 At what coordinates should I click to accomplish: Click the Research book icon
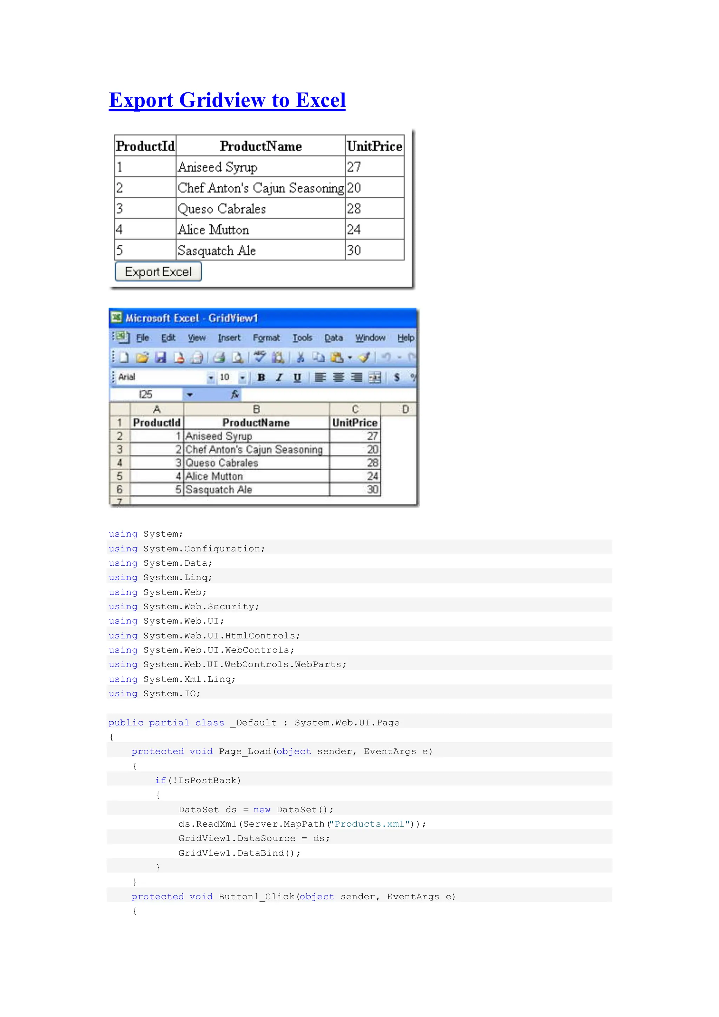(x=278, y=357)
